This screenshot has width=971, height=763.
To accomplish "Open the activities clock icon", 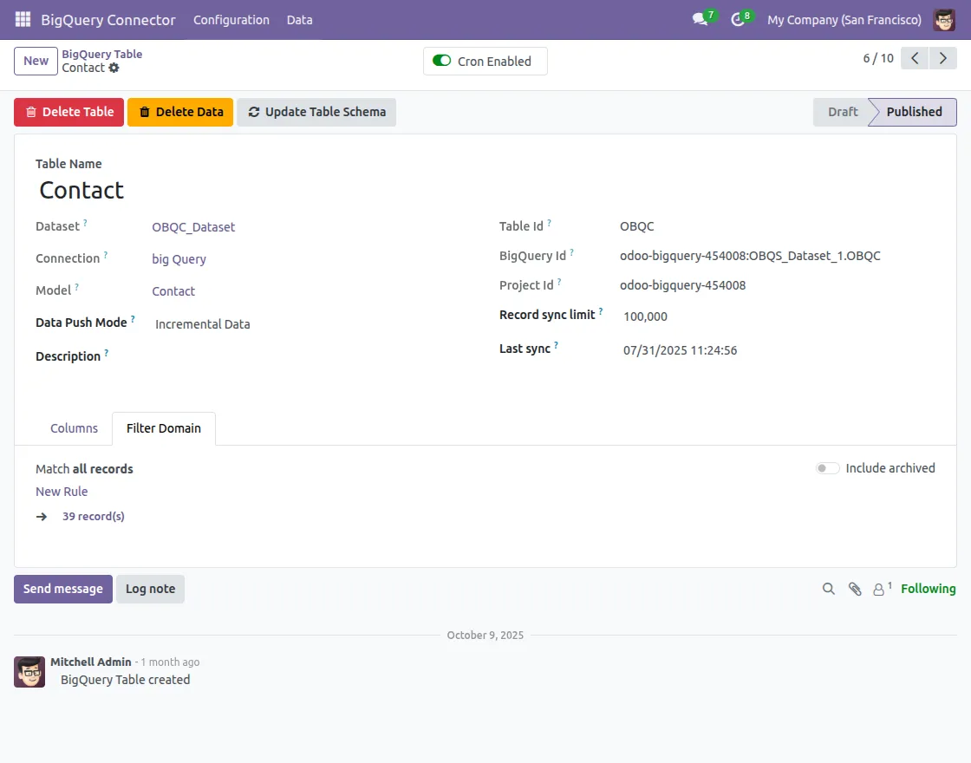I will click(737, 19).
